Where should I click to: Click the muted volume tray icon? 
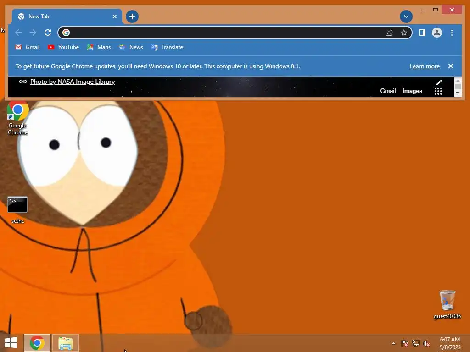426,343
